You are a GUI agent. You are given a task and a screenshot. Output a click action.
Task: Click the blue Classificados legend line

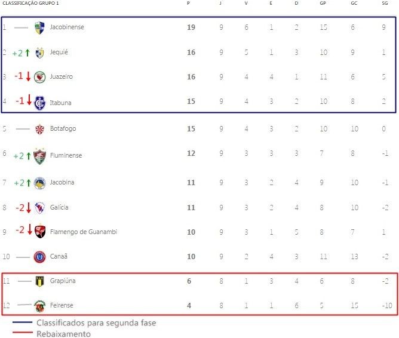(22, 322)
